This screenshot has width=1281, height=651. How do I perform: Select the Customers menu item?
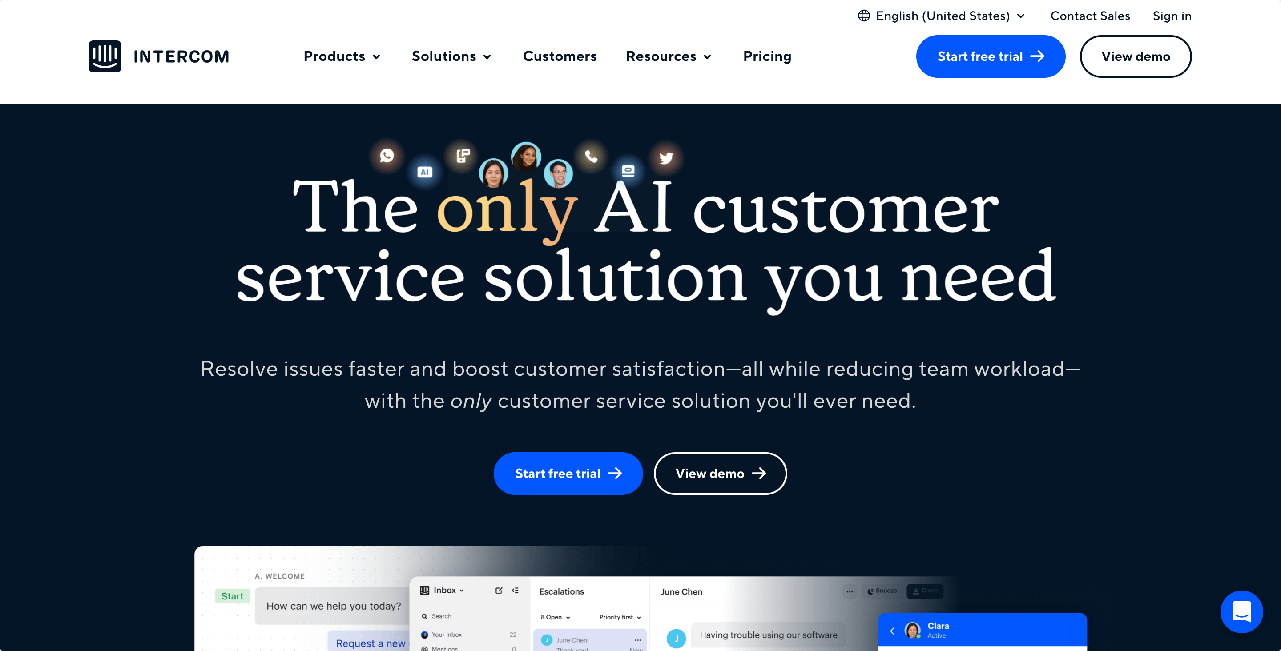pos(559,56)
